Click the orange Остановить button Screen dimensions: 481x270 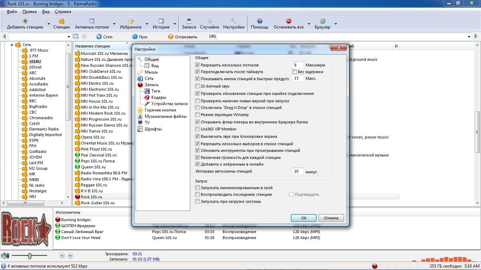coord(183,37)
